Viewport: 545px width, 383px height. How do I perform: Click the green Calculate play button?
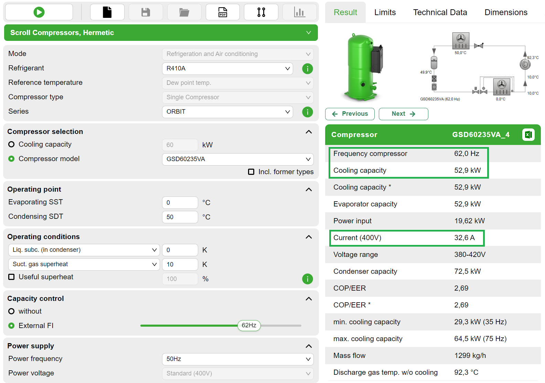coord(39,12)
